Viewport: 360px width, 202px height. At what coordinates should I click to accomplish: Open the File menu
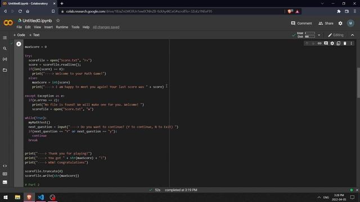[x=19, y=27]
